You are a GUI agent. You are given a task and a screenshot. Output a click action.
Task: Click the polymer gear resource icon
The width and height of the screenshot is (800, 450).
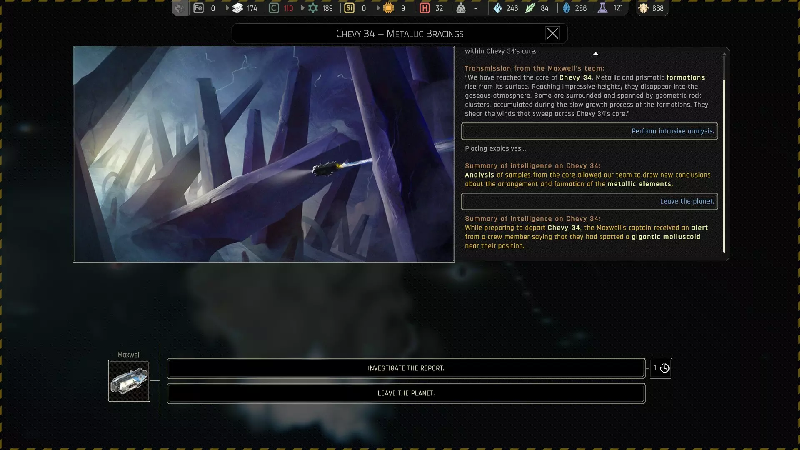(313, 8)
